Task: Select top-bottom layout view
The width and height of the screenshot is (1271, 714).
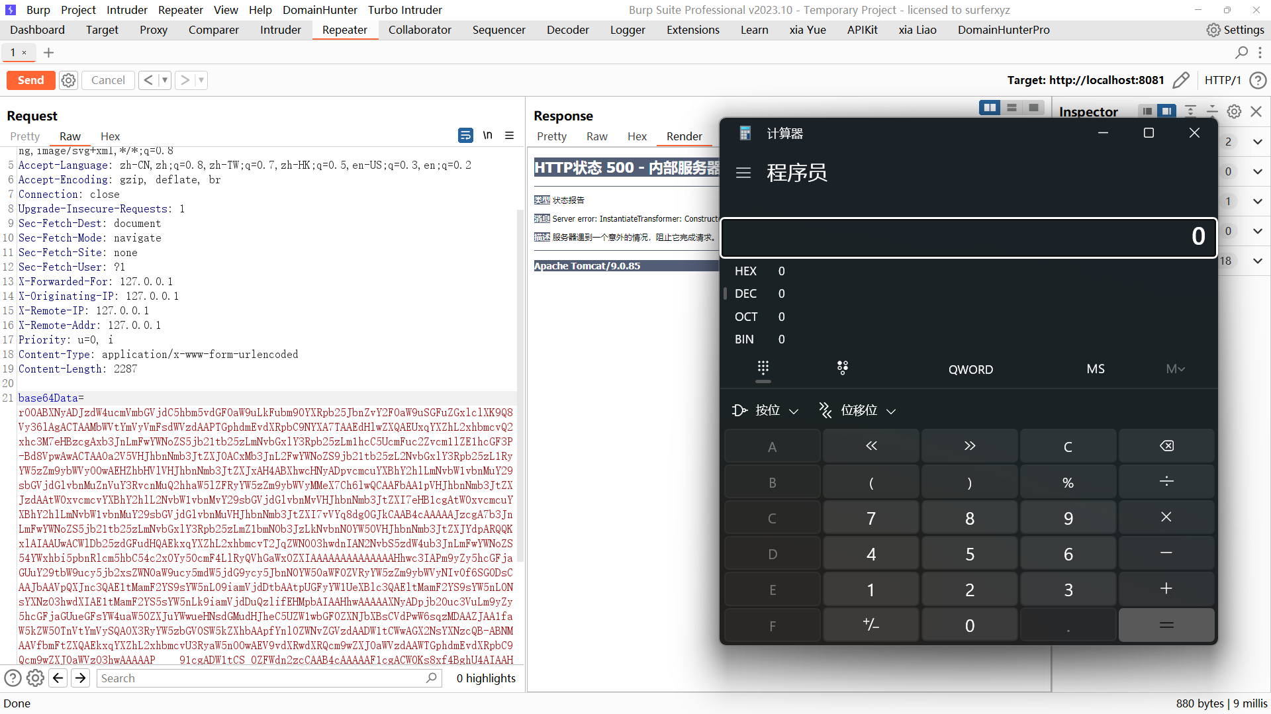Action: point(1012,108)
